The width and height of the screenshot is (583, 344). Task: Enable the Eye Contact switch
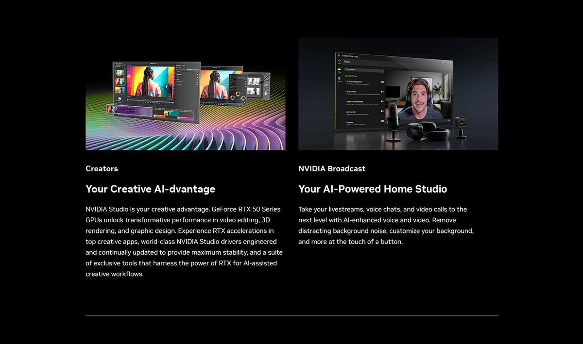382,112
